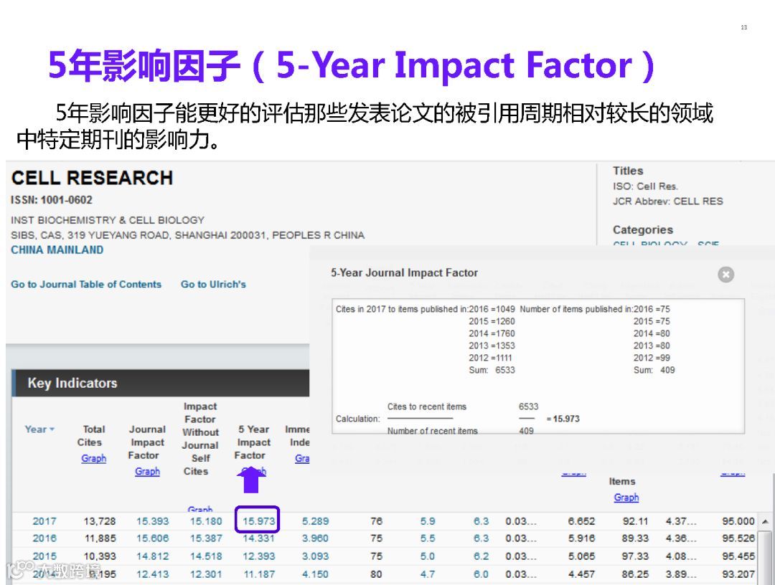The width and height of the screenshot is (775, 585).
Task: Click the Categories heading in side panel
Action: point(642,229)
